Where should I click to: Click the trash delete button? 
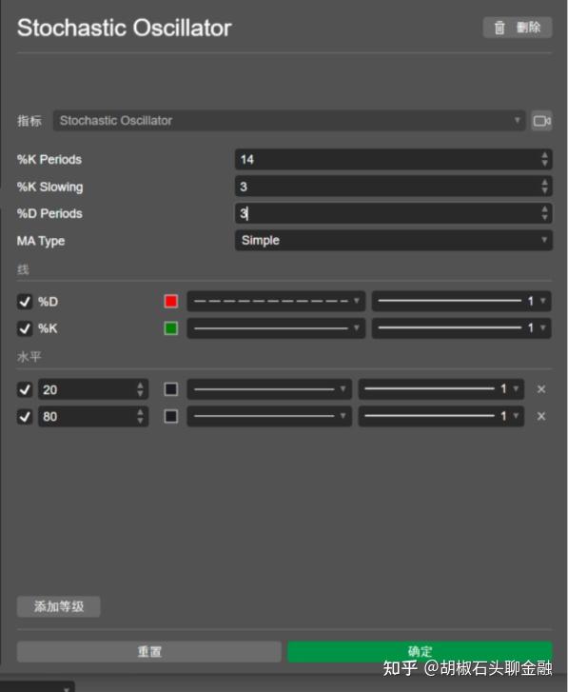pyautogui.click(x=518, y=28)
